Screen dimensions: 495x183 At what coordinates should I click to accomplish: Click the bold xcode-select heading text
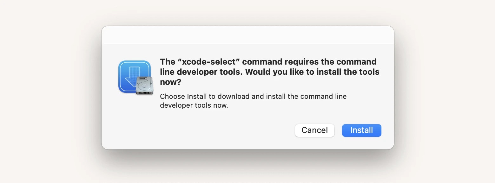pyautogui.click(x=270, y=72)
